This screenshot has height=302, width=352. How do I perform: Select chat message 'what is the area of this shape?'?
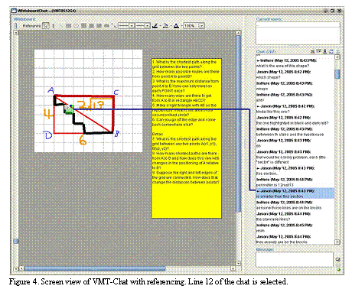pyautogui.click(x=282, y=66)
